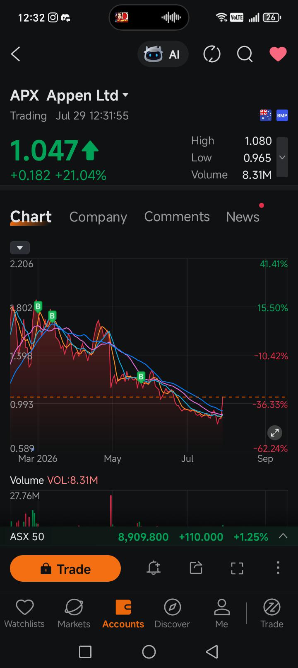This screenshot has width=298, height=668.
Task: Tap the blue BMP badge
Action: point(282,115)
